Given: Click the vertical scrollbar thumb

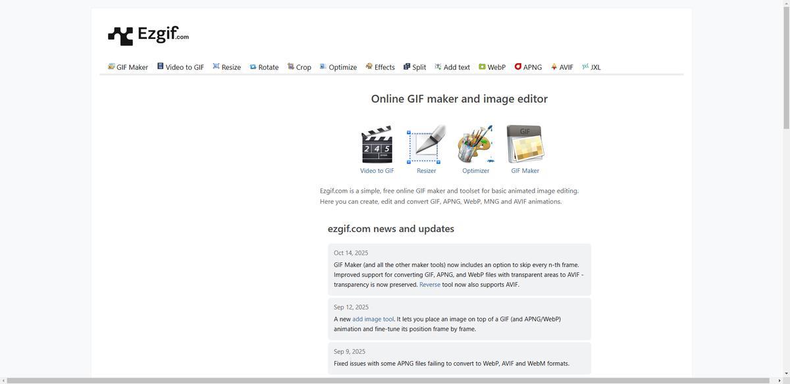Looking at the screenshot, I should pos(785,66).
